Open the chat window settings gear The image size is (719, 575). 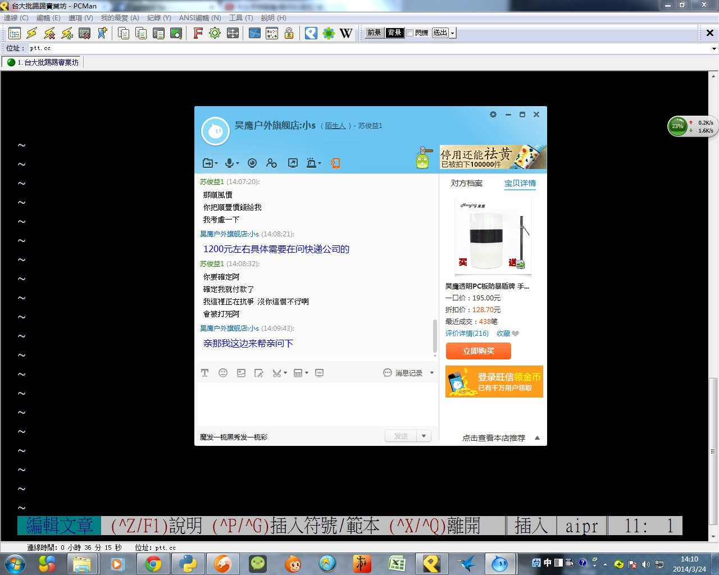[493, 115]
